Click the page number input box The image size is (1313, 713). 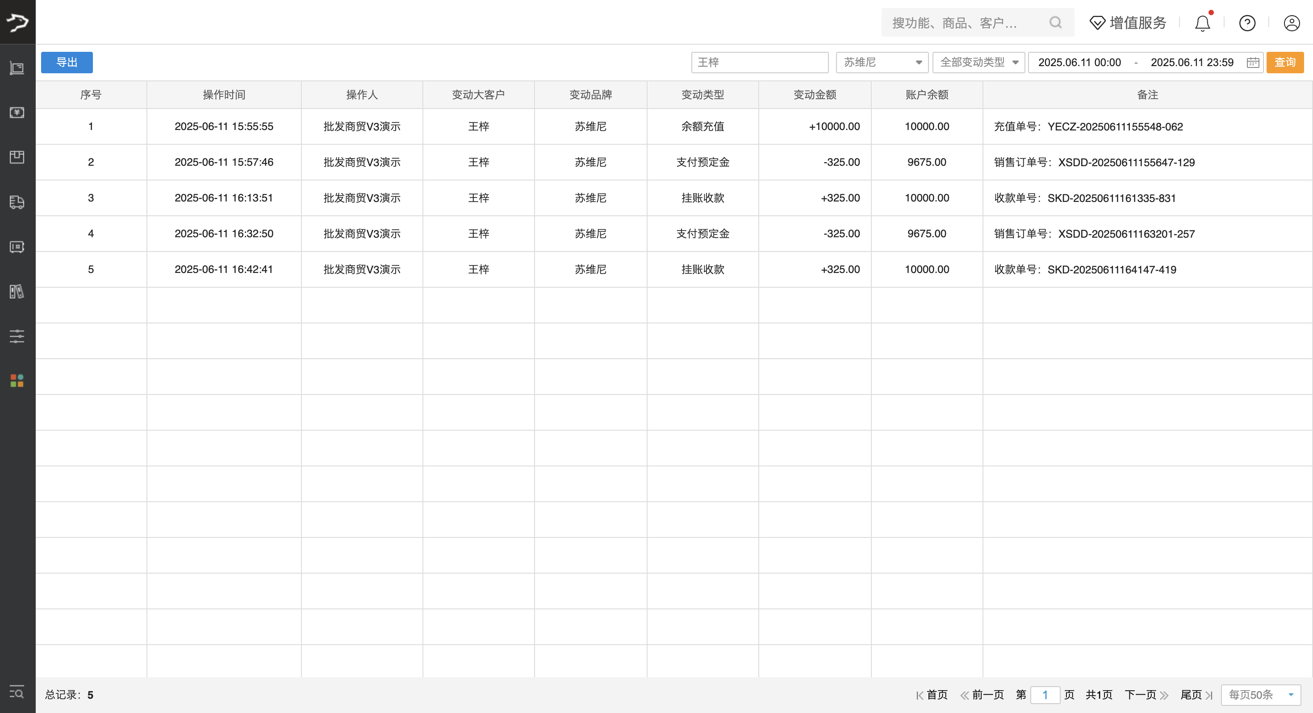(x=1045, y=695)
